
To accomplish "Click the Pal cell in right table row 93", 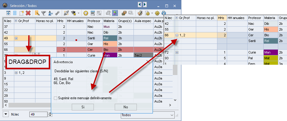I will (256, 58).
